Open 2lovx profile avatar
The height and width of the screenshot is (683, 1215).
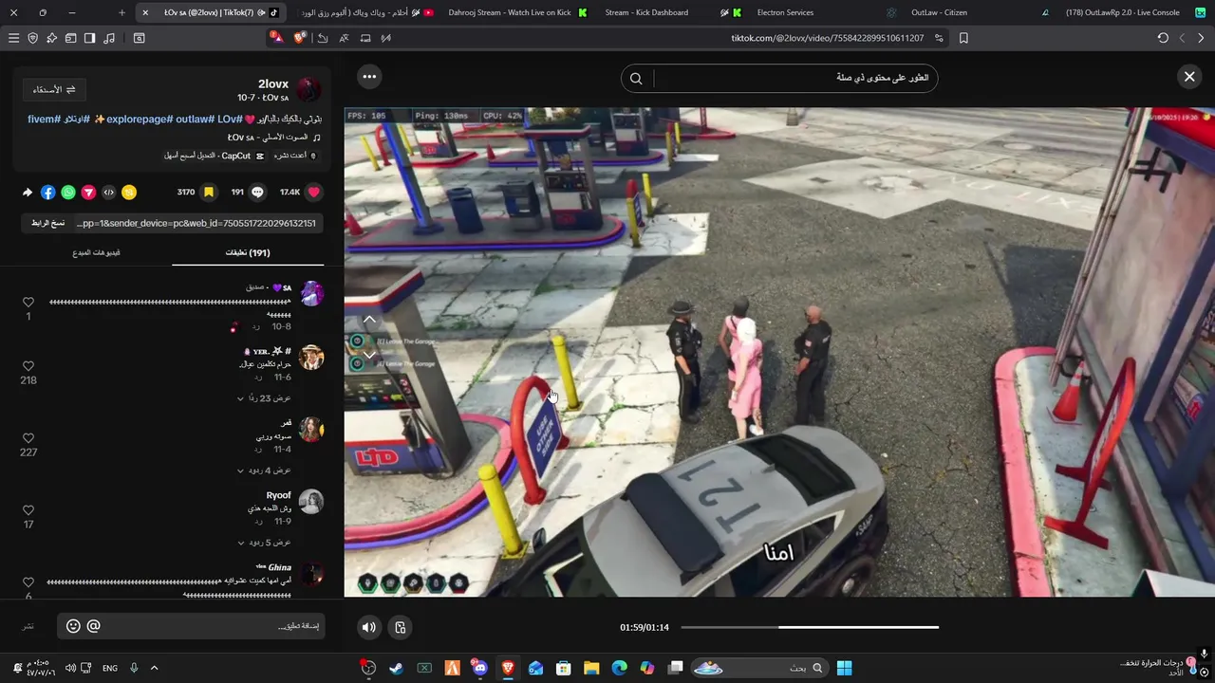(x=309, y=90)
